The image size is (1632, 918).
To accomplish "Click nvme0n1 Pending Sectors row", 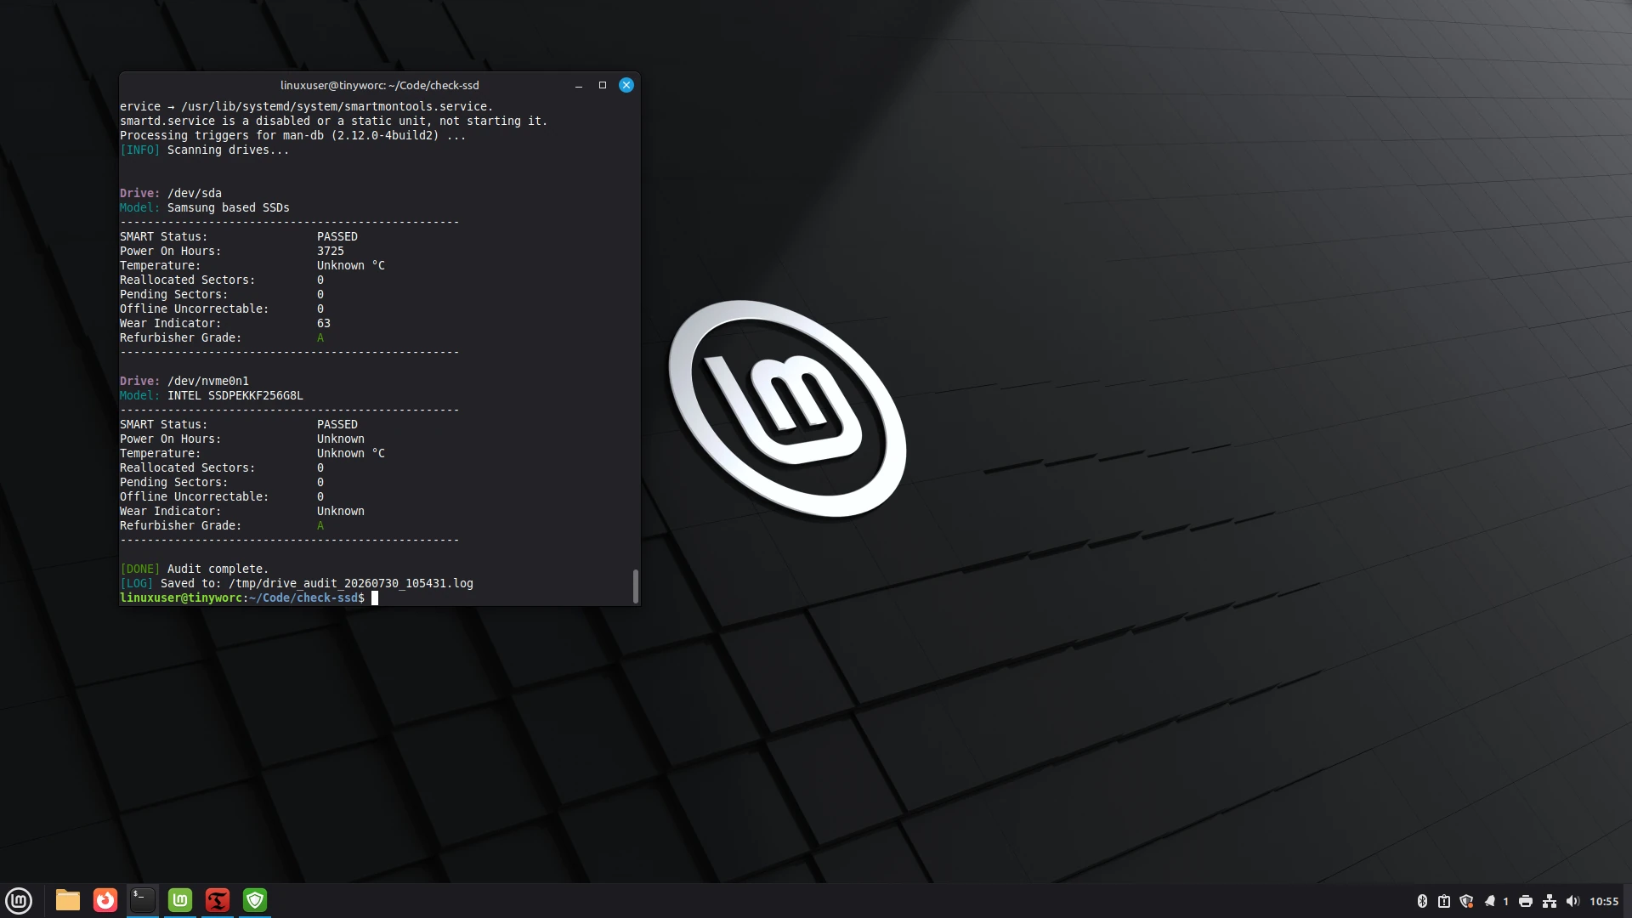I will coord(222,483).
